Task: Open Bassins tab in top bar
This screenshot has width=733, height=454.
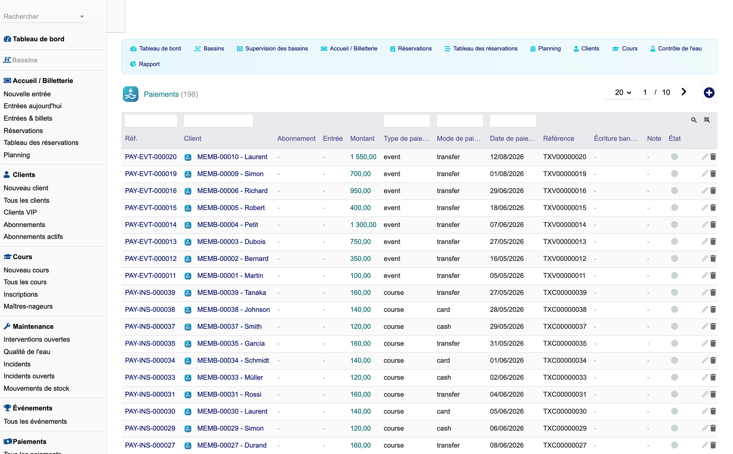Action: click(x=209, y=49)
